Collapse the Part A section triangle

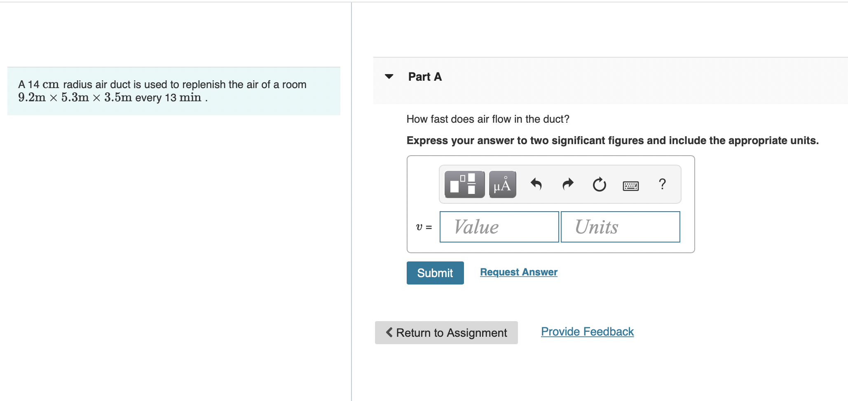coord(389,77)
